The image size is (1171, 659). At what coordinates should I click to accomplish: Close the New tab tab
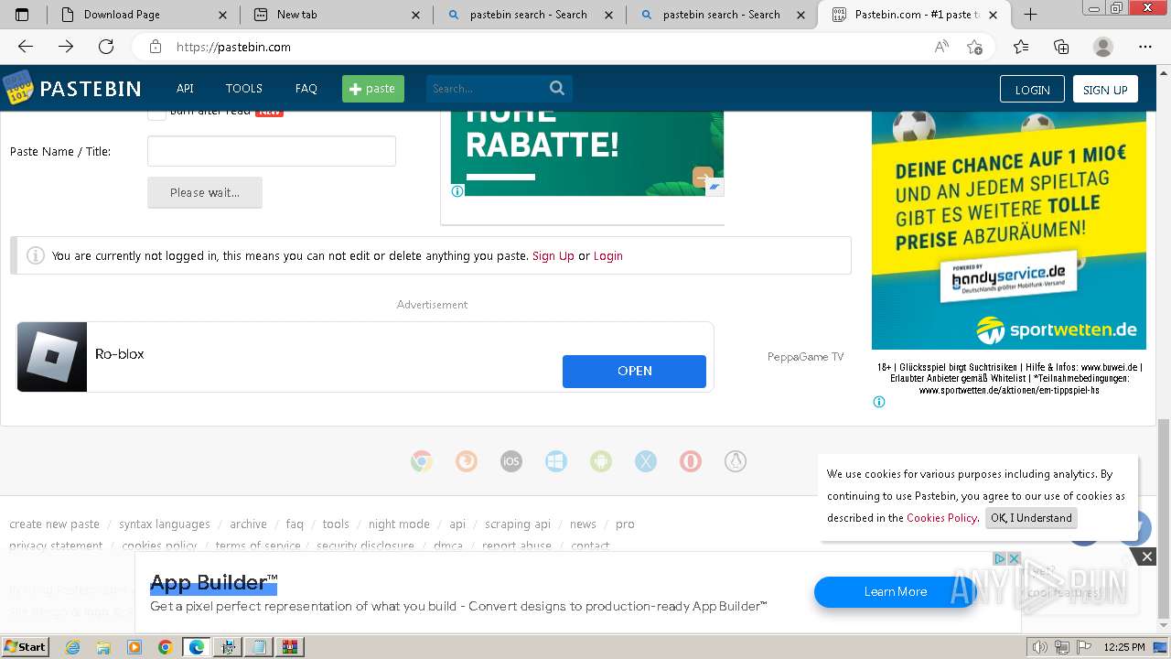(415, 15)
